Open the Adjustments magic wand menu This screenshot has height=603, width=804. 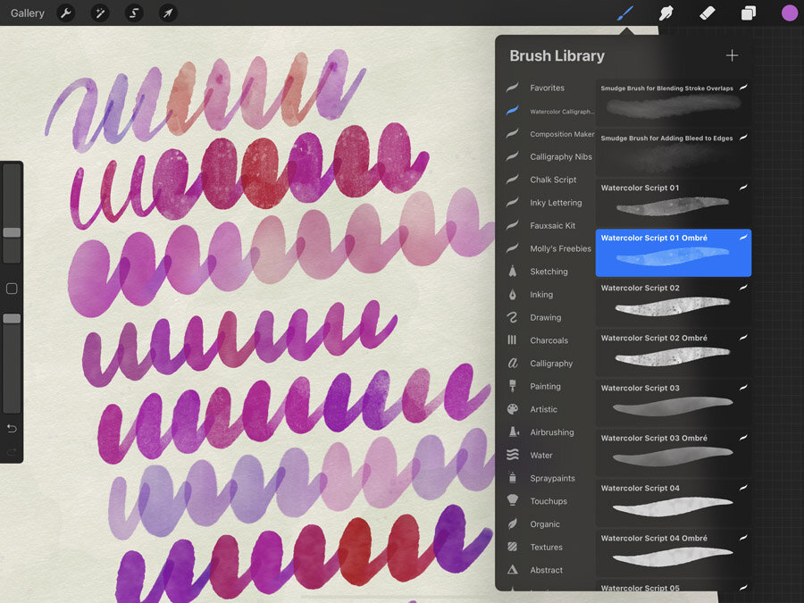[x=100, y=13]
